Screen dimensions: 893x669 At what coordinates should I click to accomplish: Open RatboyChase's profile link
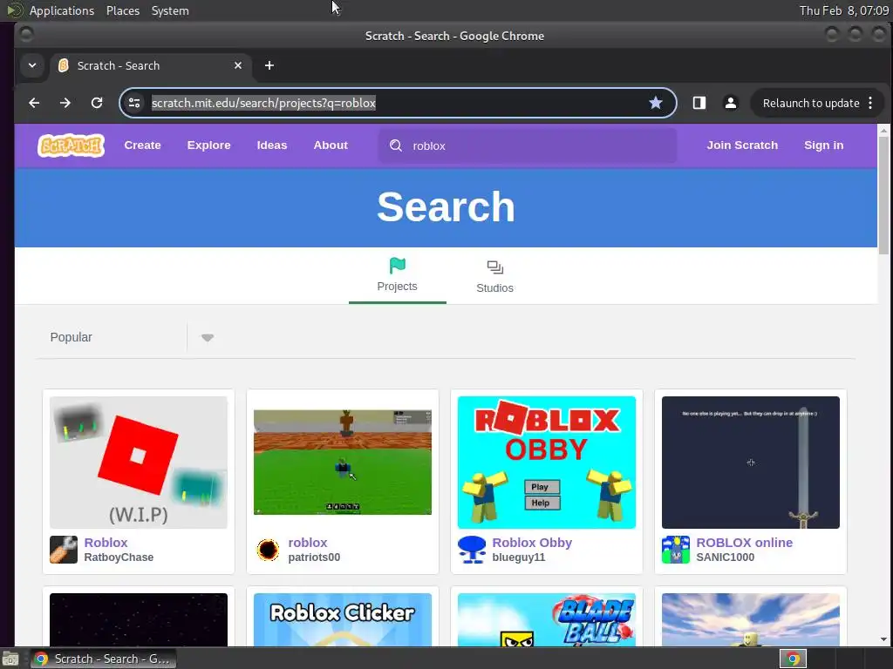coord(119,557)
